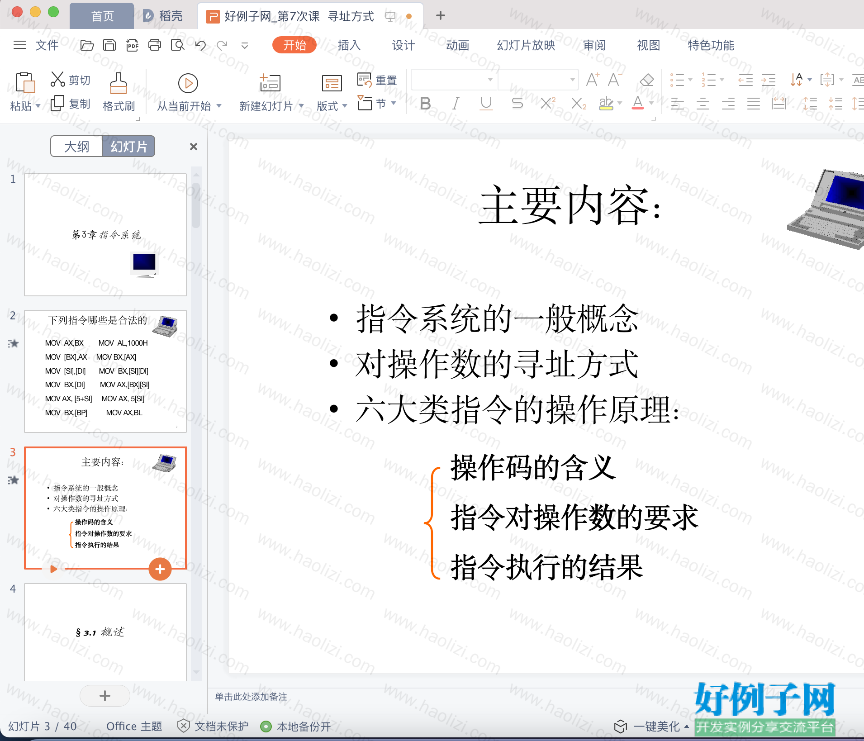This screenshot has width=864, height=741.
Task: Click the notes field 单击此处添加备注
Action: [251, 697]
